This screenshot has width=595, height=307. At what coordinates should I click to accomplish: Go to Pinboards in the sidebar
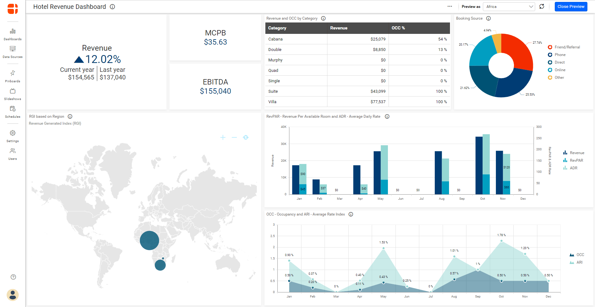13,76
